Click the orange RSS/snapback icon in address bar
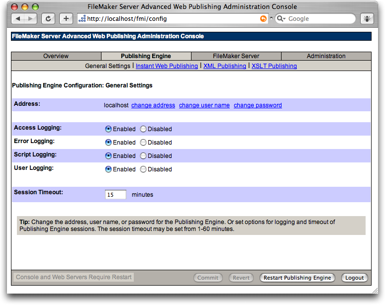 point(263,19)
